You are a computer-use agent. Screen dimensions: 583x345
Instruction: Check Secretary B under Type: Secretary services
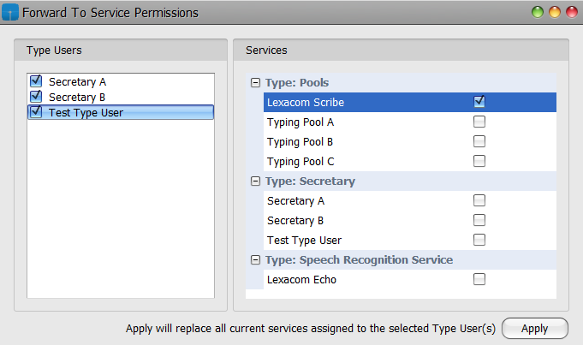479,220
